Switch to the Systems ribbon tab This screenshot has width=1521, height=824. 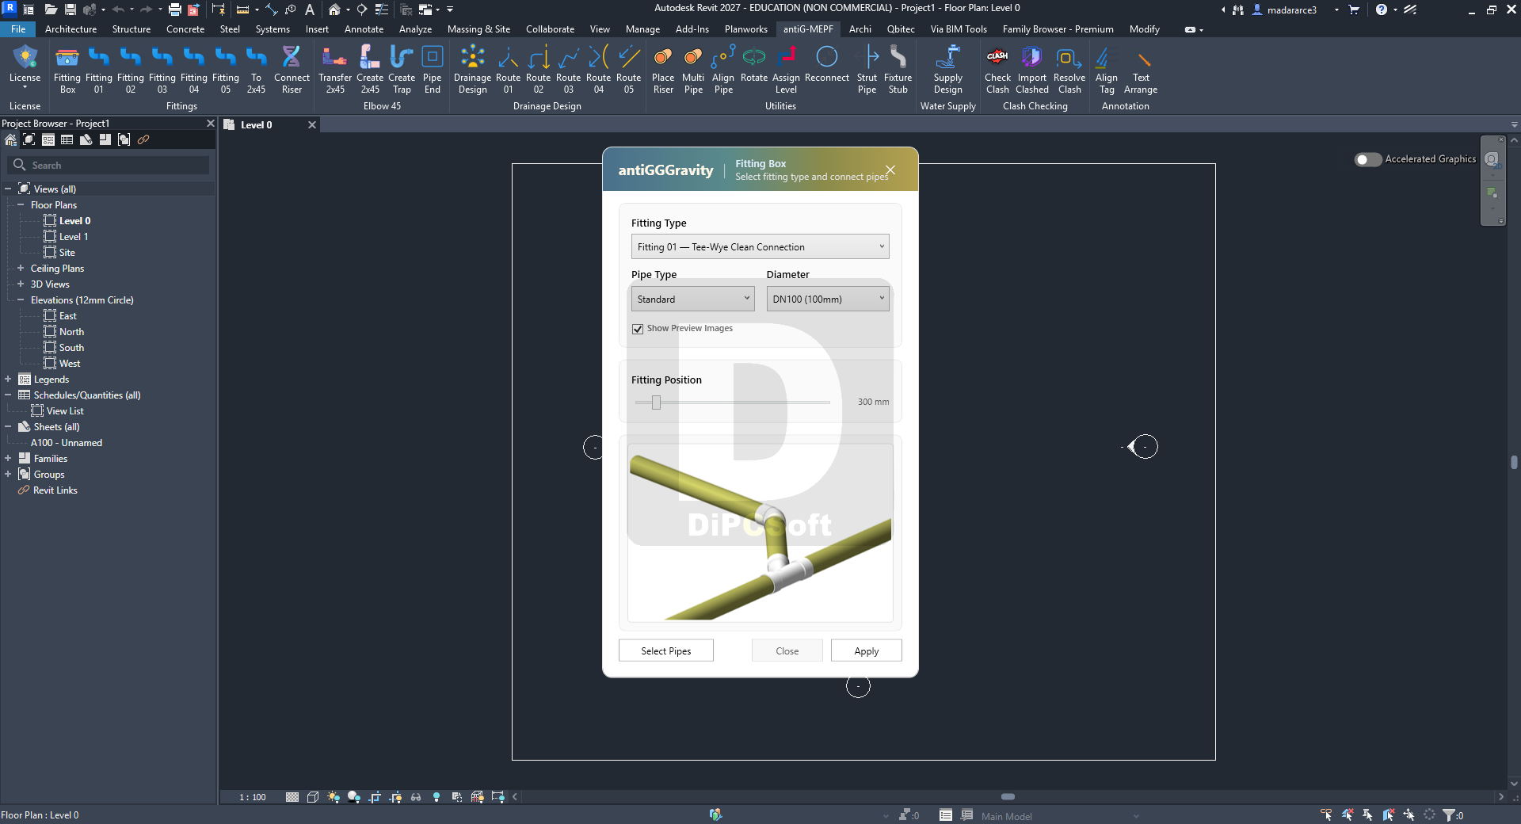273,29
